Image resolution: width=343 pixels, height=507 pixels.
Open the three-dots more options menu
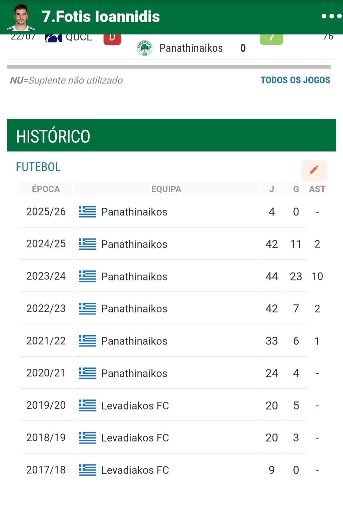[x=332, y=16]
